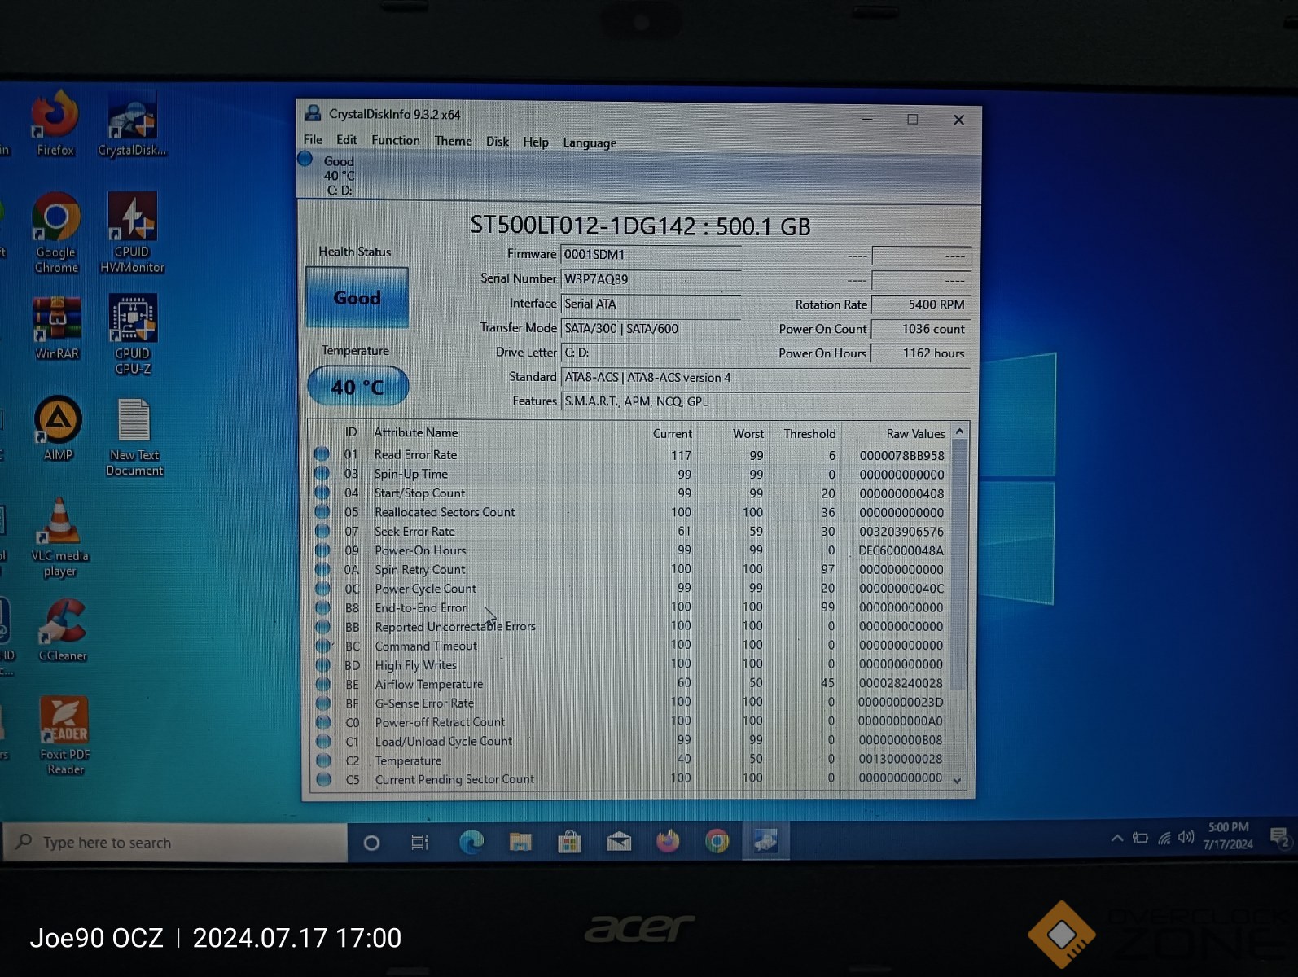Open the File menu

(313, 140)
